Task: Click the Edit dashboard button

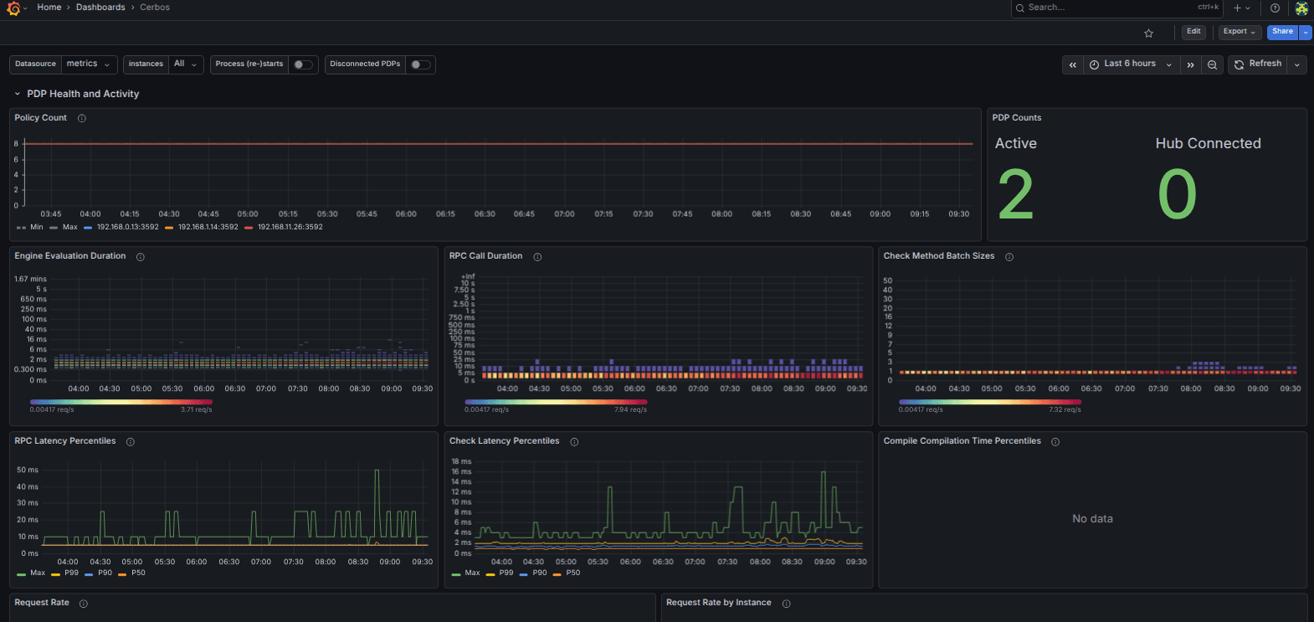Action: 1193,32
